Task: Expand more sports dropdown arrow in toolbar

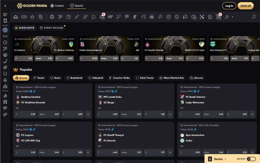Action: coord(232,17)
